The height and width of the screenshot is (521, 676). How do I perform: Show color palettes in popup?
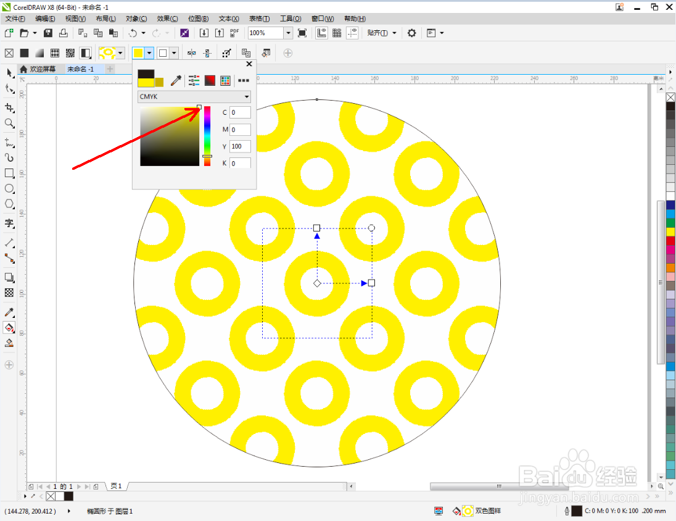pyautogui.click(x=225, y=80)
